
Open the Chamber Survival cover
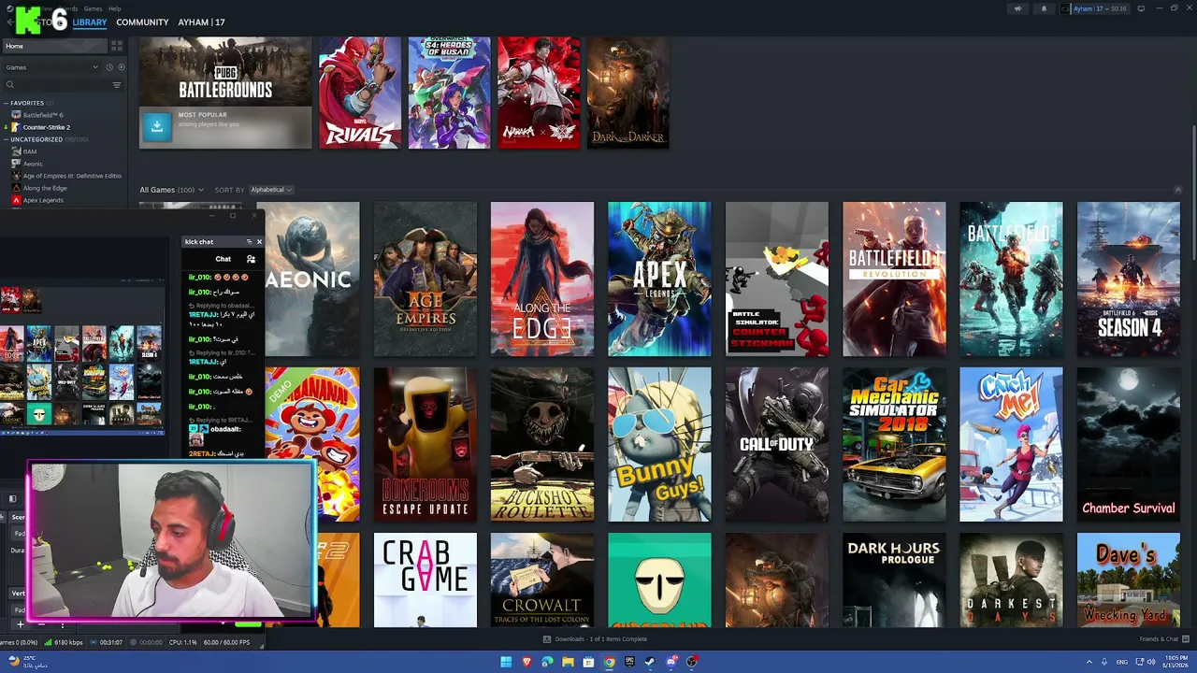click(x=1129, y=444)
